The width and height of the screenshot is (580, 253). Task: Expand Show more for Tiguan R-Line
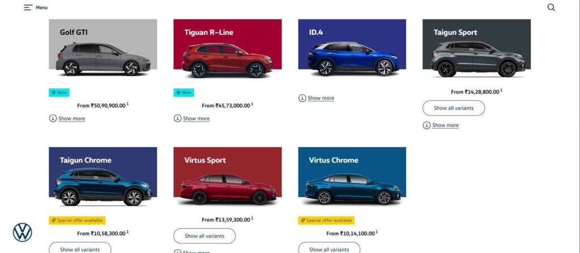coord(196,119)
